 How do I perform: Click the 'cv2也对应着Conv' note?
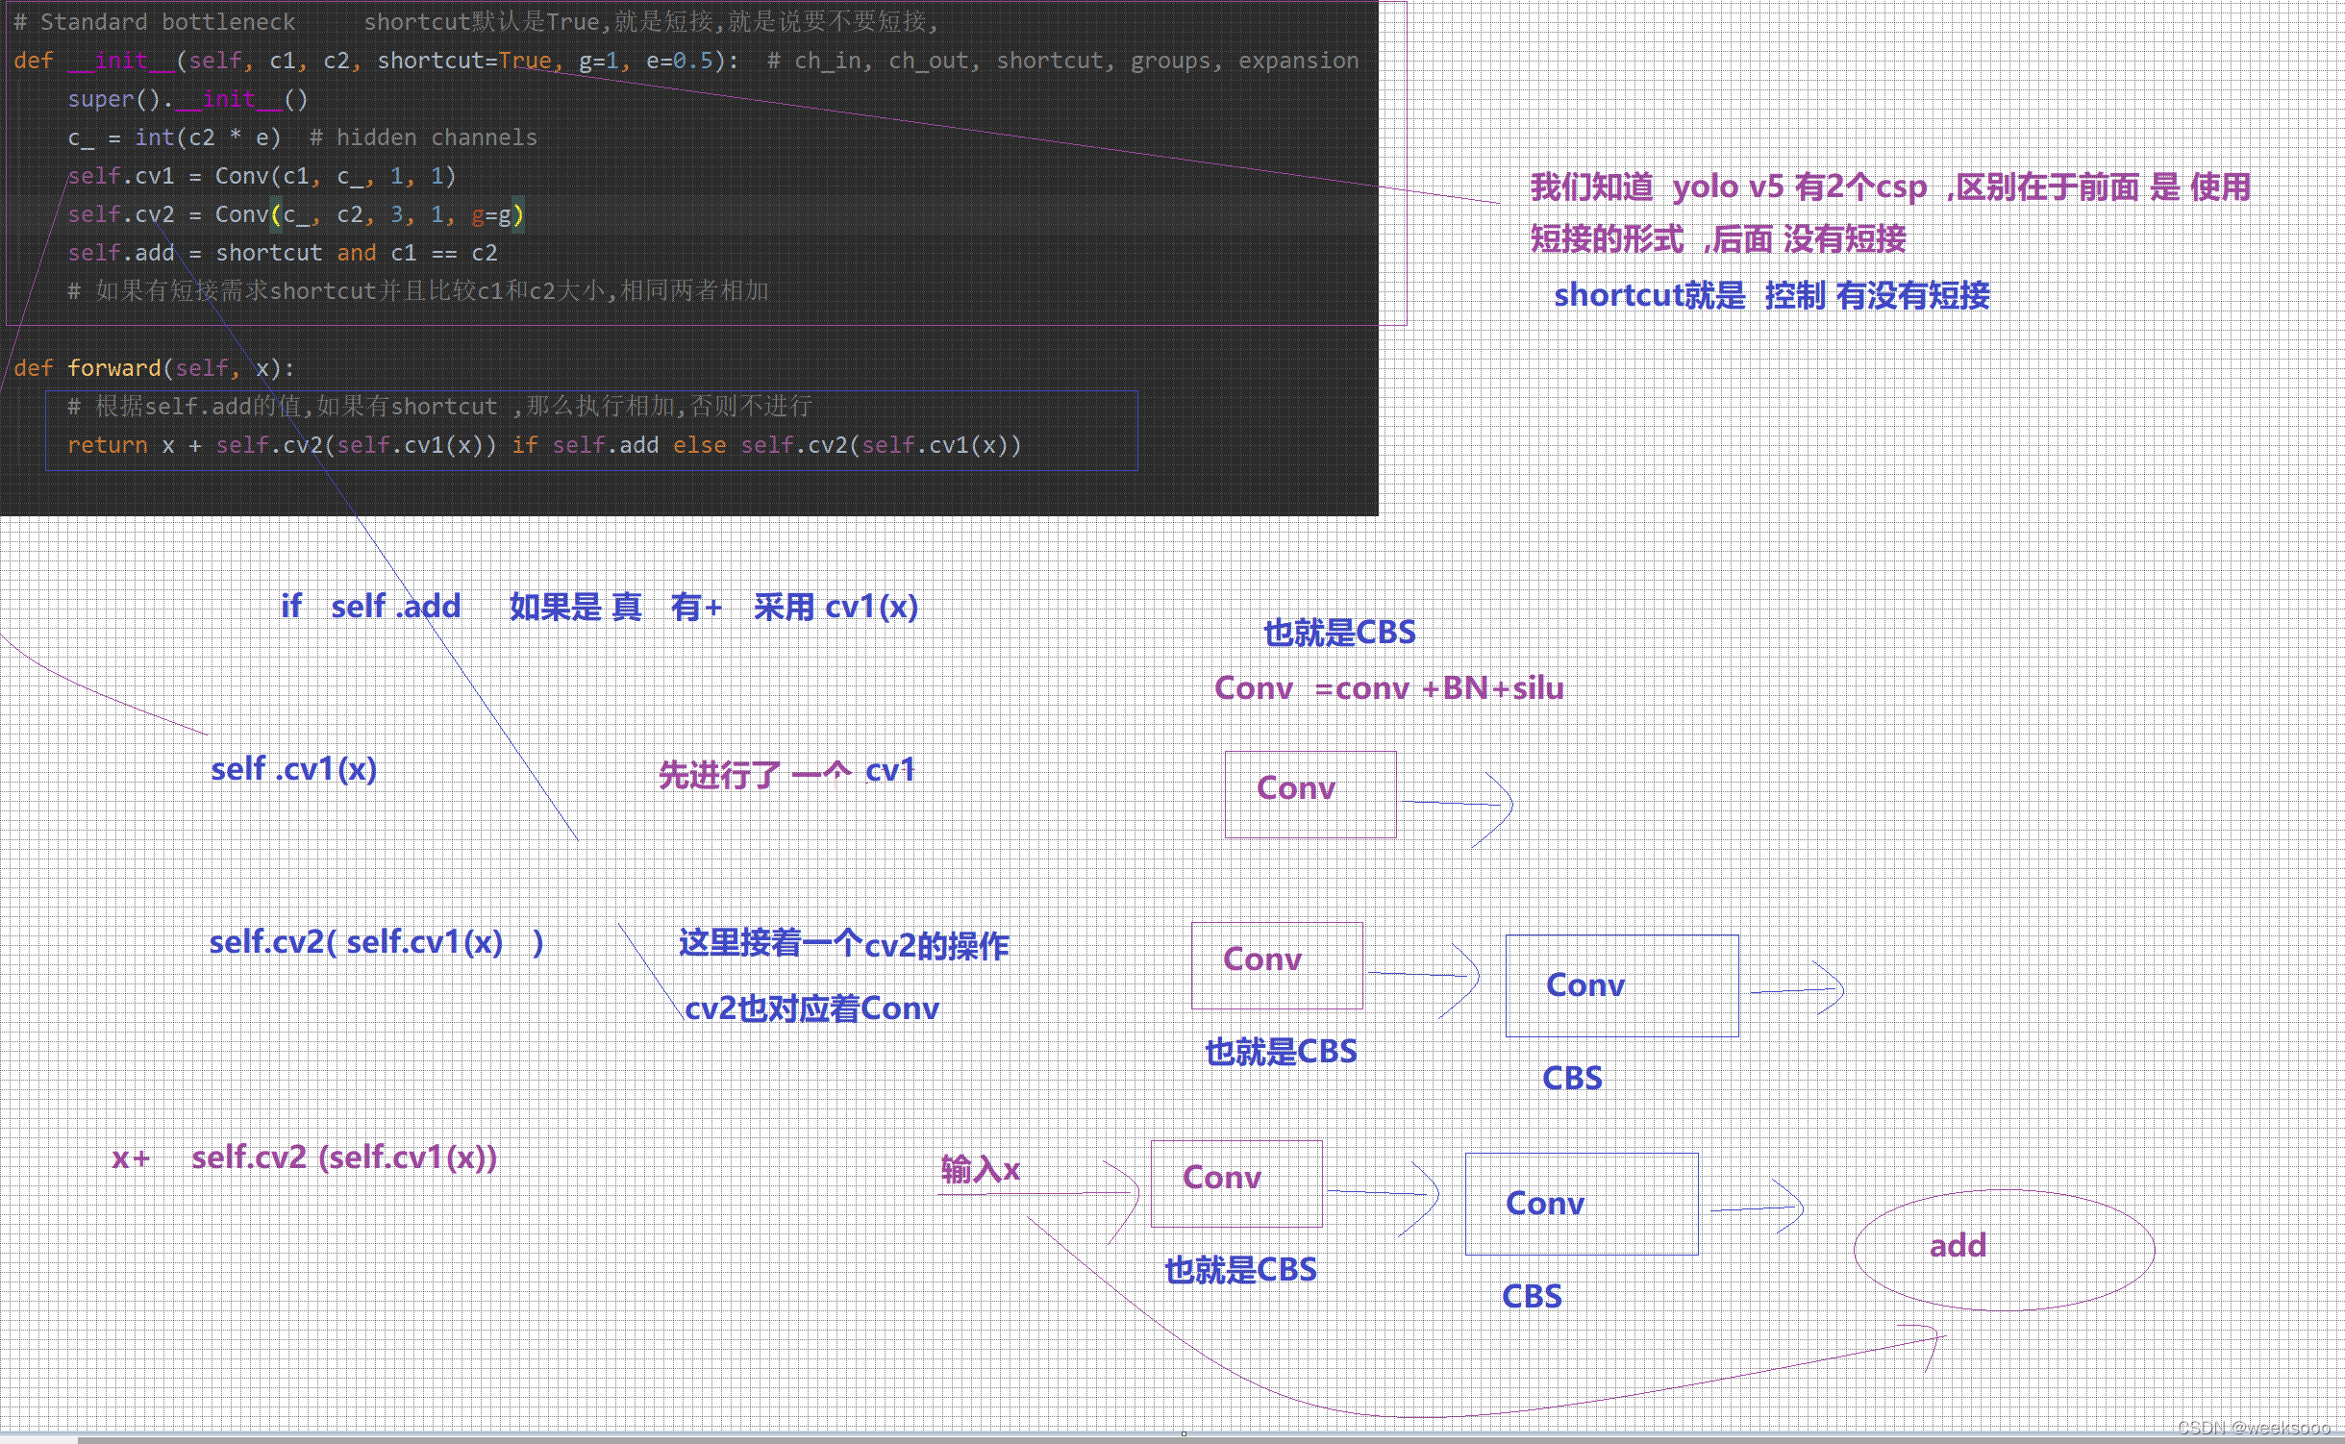pyautogui.click(x=811, y=1008)
